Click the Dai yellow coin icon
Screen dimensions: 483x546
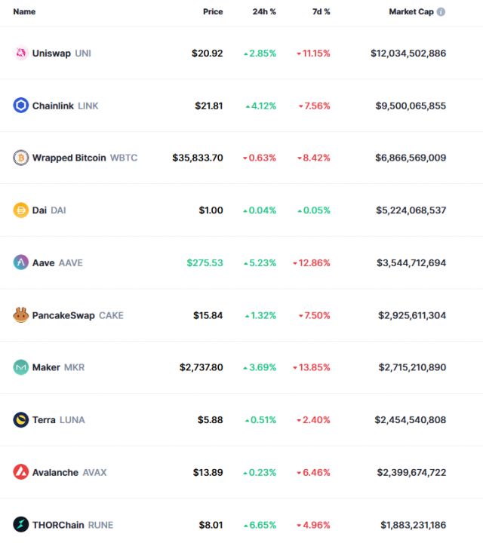tap(20, 210)
